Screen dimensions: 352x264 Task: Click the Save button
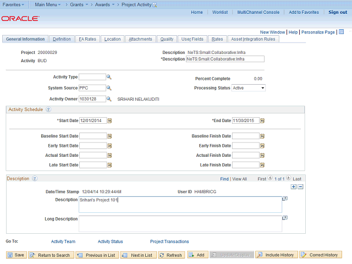[16, 255]
